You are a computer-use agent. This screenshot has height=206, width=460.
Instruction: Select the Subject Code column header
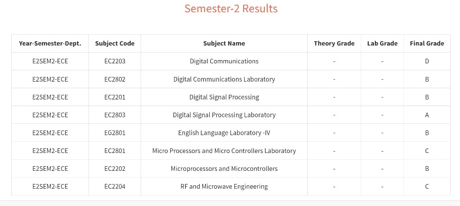115,44
